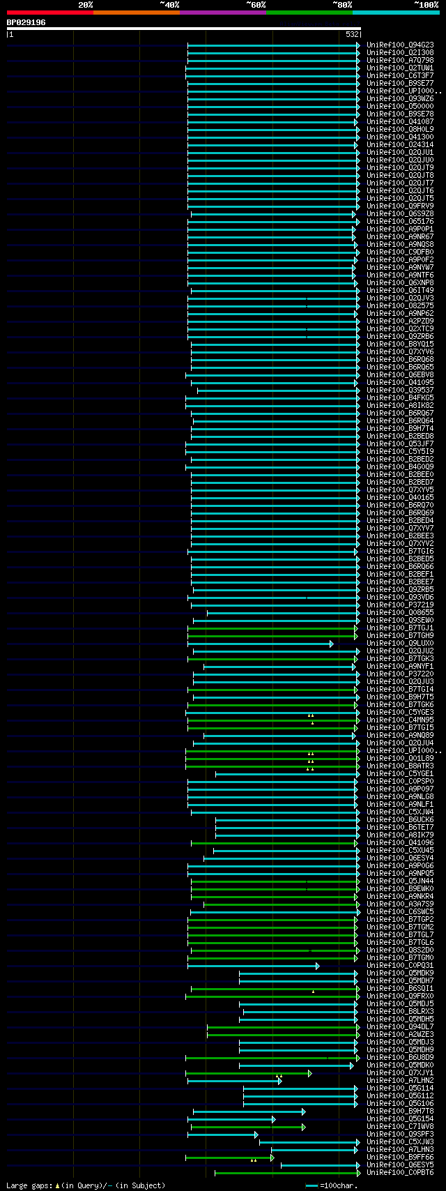Click the green alignment bar for UniRef100_B9FF66

[x=230, y=1158]
